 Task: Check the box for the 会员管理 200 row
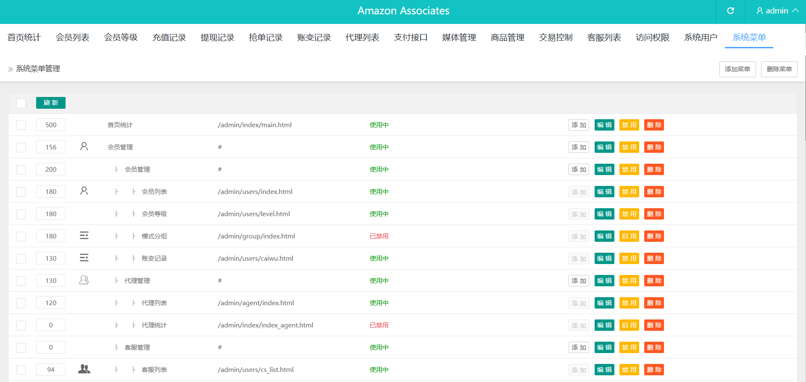pos(21,170)
